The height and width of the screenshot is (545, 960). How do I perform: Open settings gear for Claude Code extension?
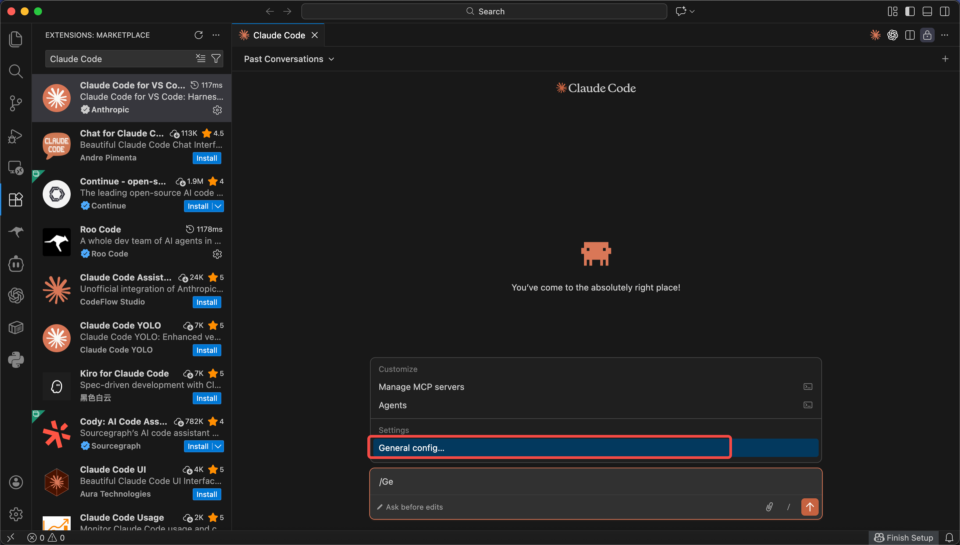point(217,110)
